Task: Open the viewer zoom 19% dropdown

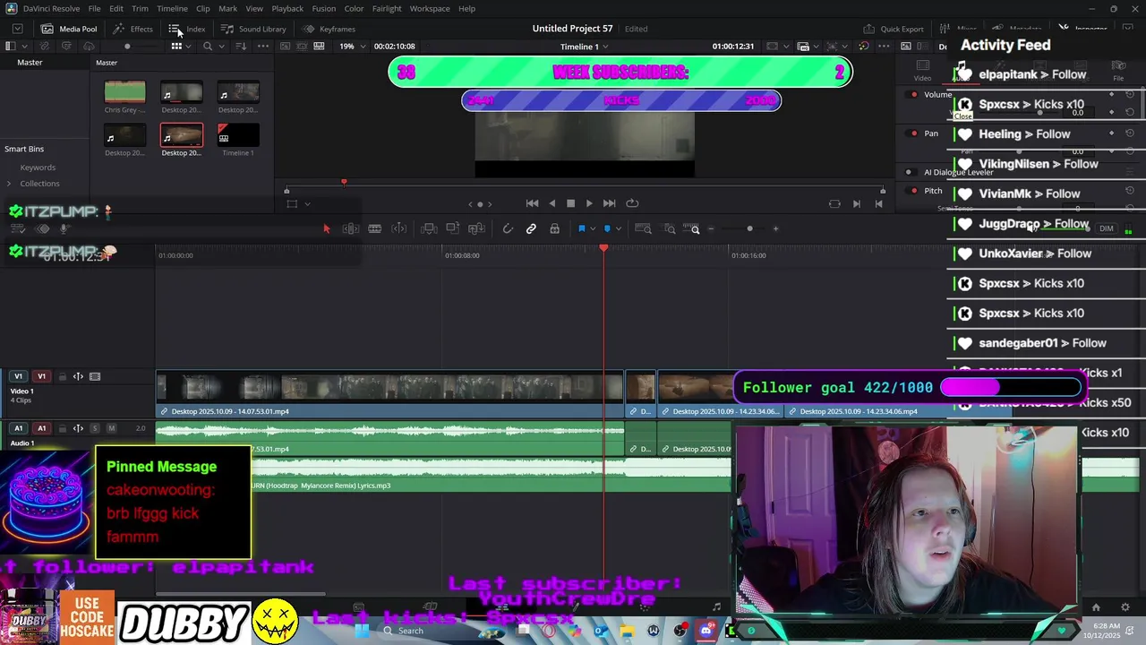Action: click(x=351, y=47)
